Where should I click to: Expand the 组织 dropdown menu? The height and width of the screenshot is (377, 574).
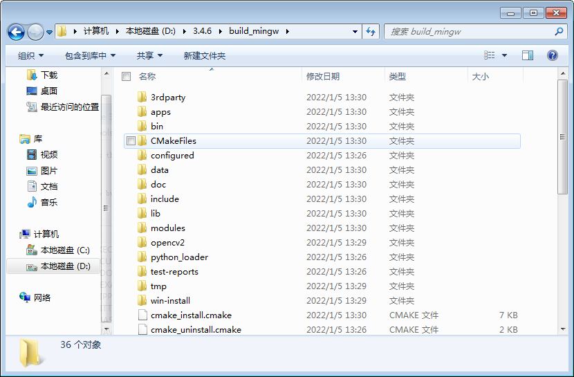30,55
